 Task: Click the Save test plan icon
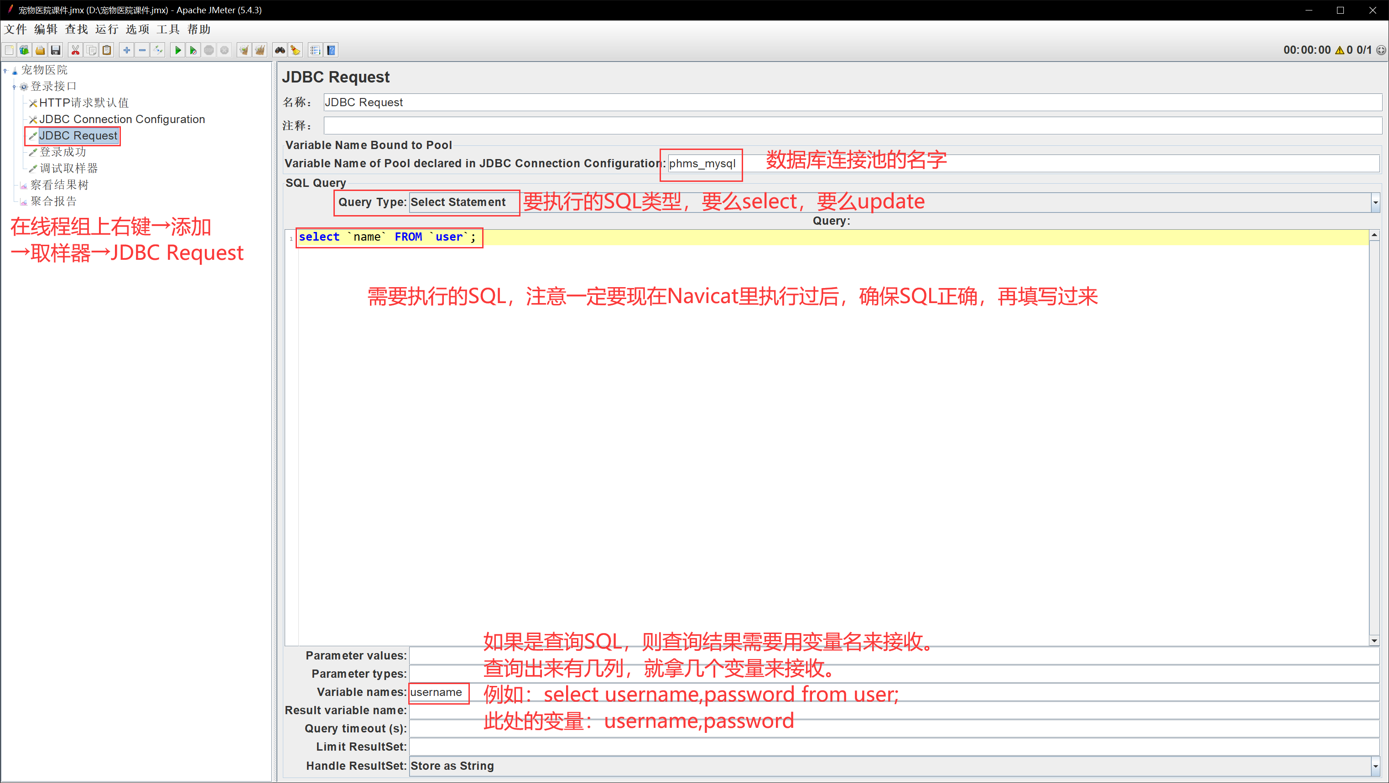click(56, 50)
